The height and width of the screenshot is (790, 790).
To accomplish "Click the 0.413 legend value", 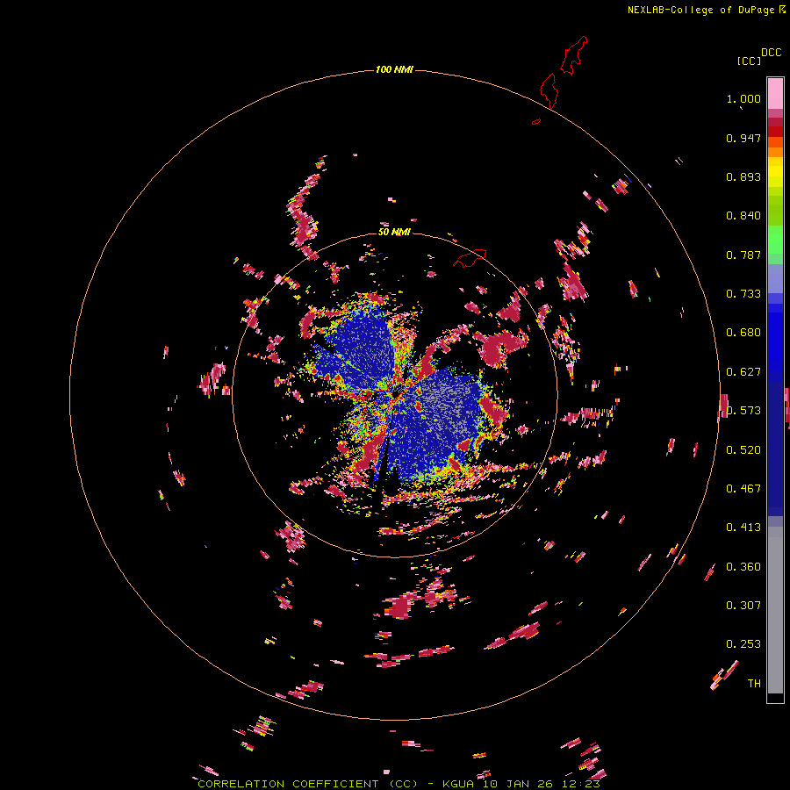I will 743,528.
